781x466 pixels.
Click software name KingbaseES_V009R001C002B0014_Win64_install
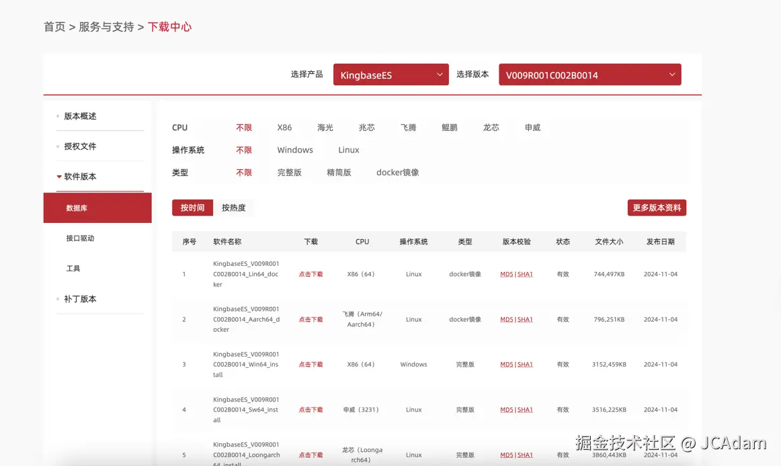click(246, 365)
